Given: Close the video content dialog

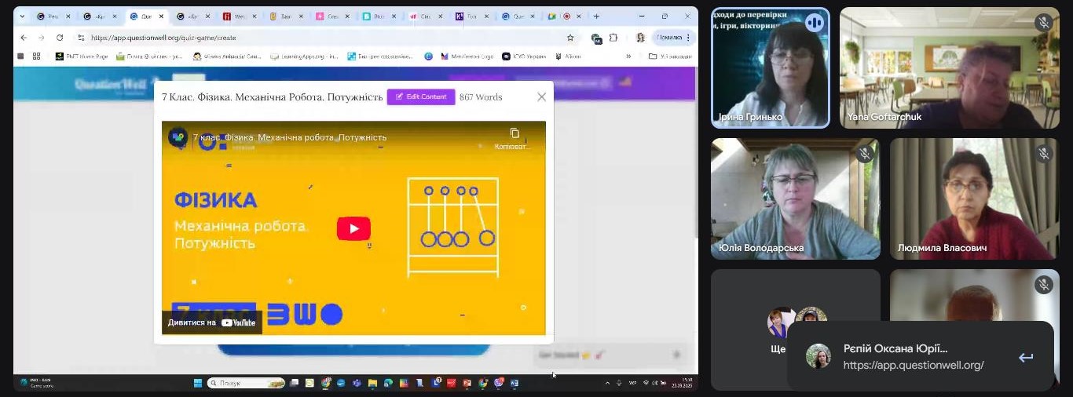Looking at the screenshot, I should [x=541, y=97].
